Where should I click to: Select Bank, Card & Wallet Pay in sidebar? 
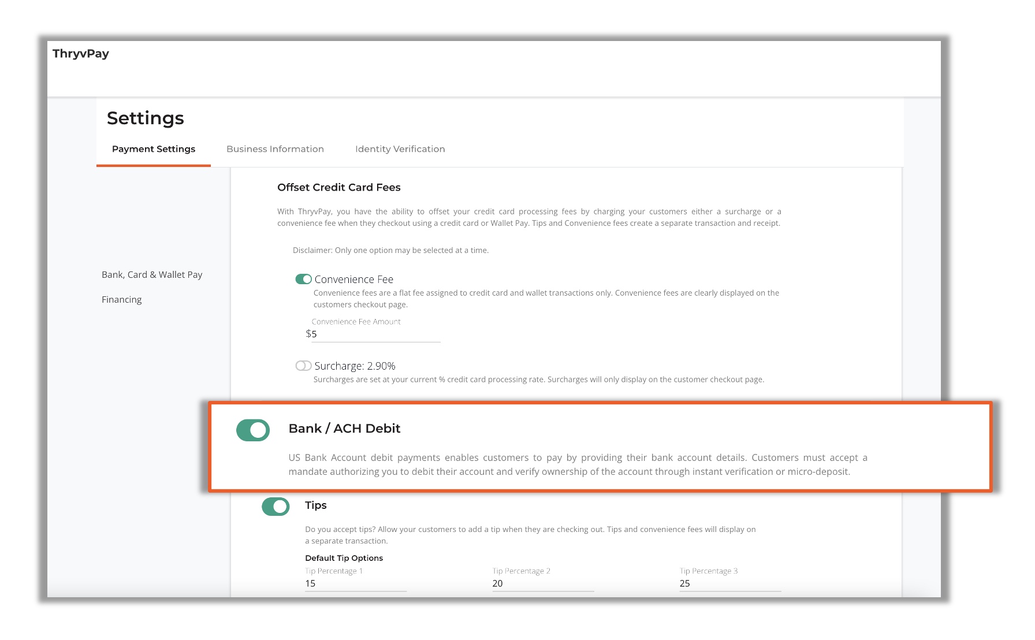[x=152, y=275]
